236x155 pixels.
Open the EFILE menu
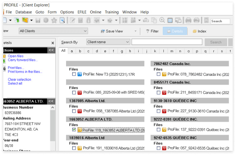tap(82, 12)
